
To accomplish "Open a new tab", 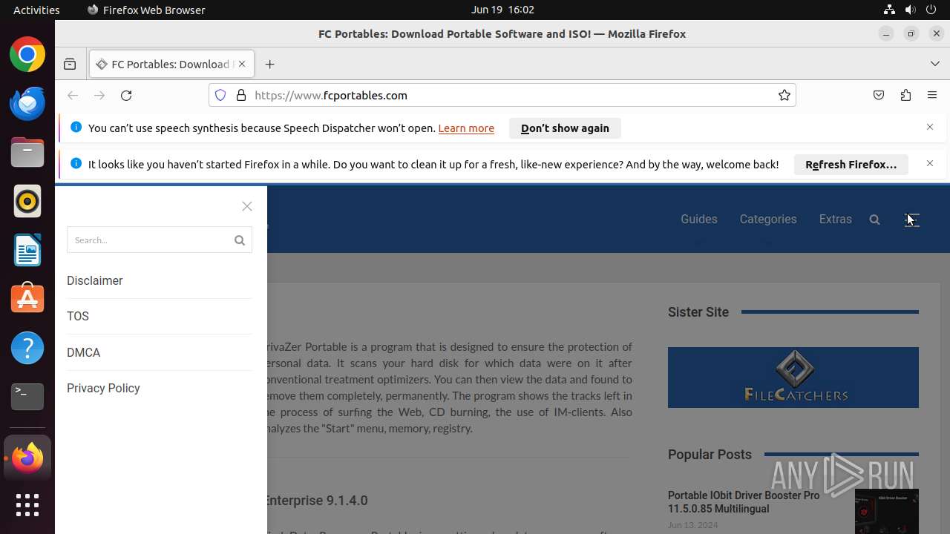I will coord(269,65).
